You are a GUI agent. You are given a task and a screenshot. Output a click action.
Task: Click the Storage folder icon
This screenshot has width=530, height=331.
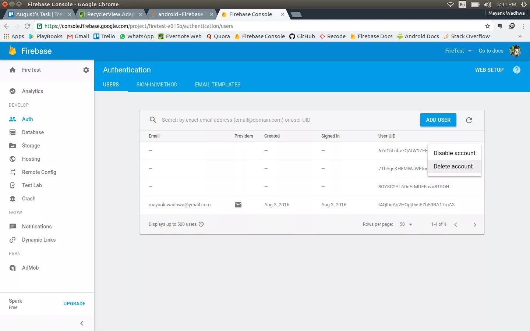13,146
